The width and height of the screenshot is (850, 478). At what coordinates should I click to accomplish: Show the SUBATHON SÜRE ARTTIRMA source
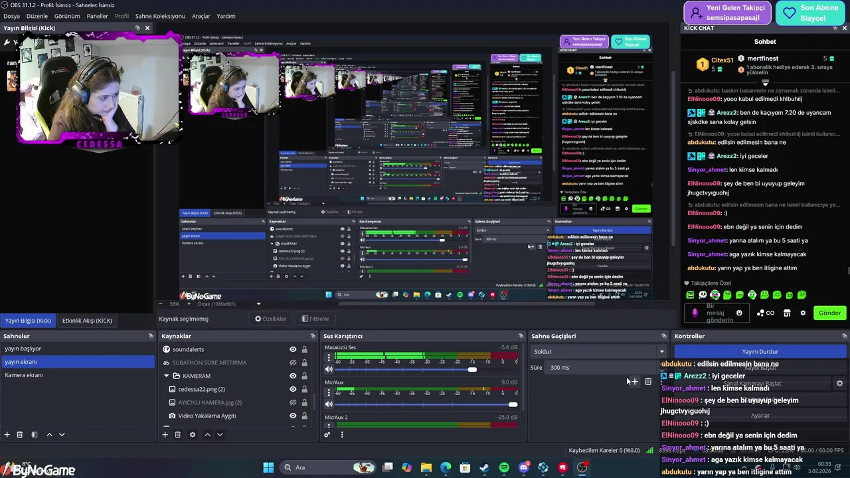point(293,362)
